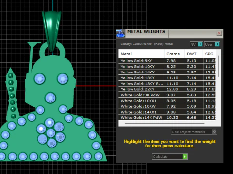Click the 8.29 DWT value

coord(192,89)
